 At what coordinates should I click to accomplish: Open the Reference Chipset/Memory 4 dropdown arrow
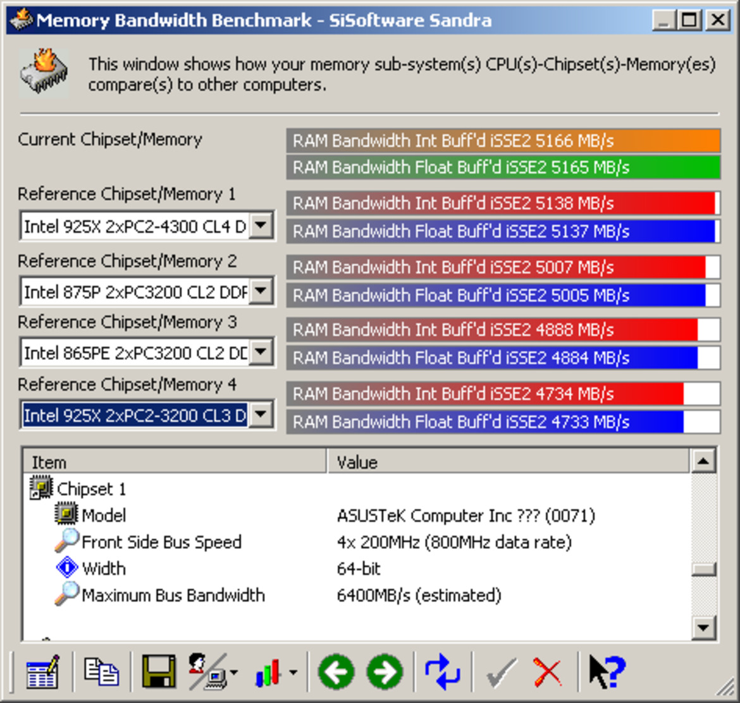[261, 414]
